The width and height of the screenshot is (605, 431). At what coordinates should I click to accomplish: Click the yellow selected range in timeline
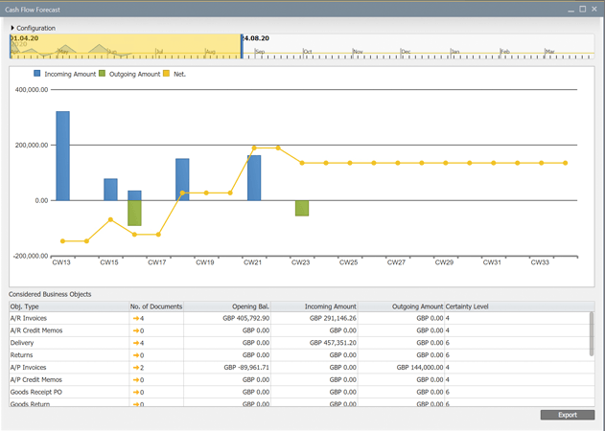coord(126,46)
